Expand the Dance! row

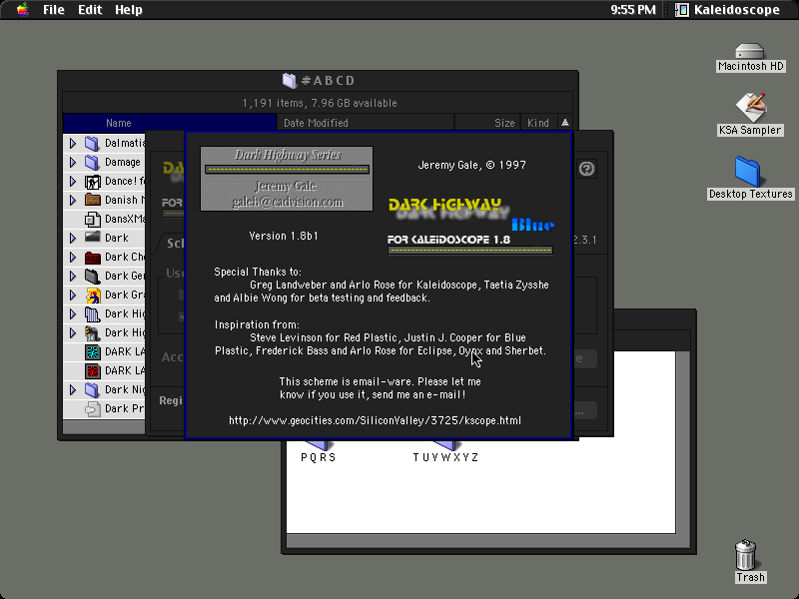(x=73, y=182)
